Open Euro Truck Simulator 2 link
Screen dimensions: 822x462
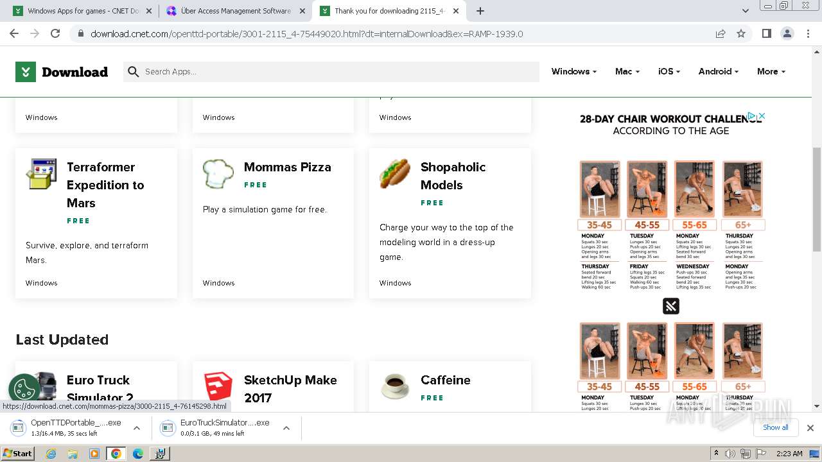pyautogui.click(x=100, y=389)
